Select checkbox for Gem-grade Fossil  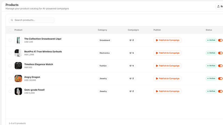pos(10,91)
